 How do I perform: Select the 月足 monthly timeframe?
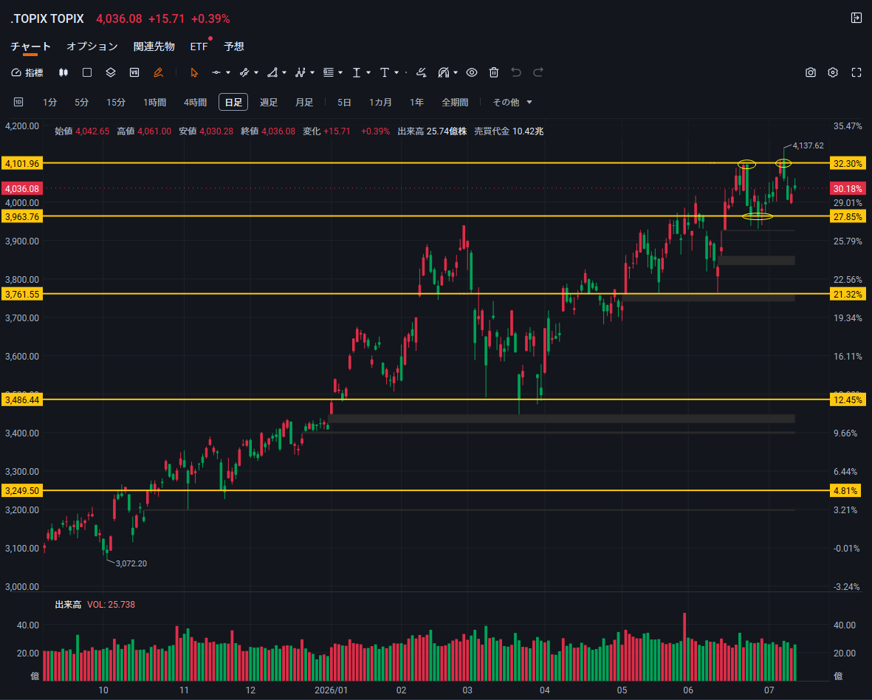[x=304, y=103]
